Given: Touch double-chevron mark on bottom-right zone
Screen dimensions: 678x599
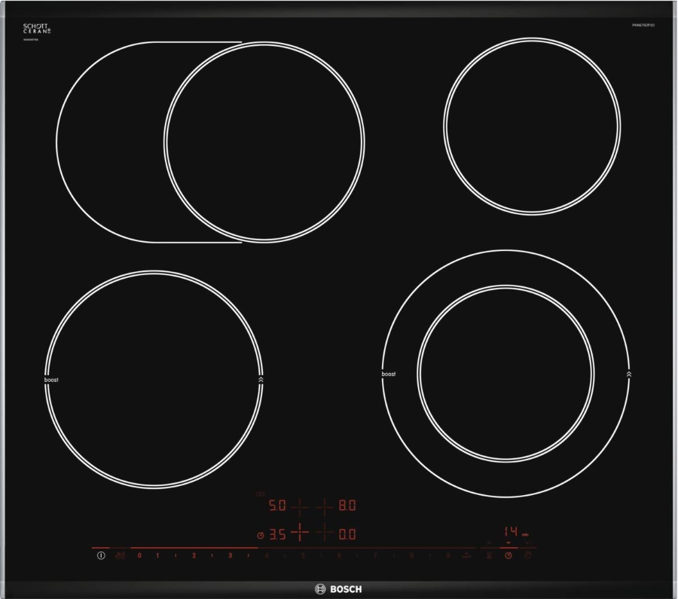Looking at the screenshot, I should 629,374.
